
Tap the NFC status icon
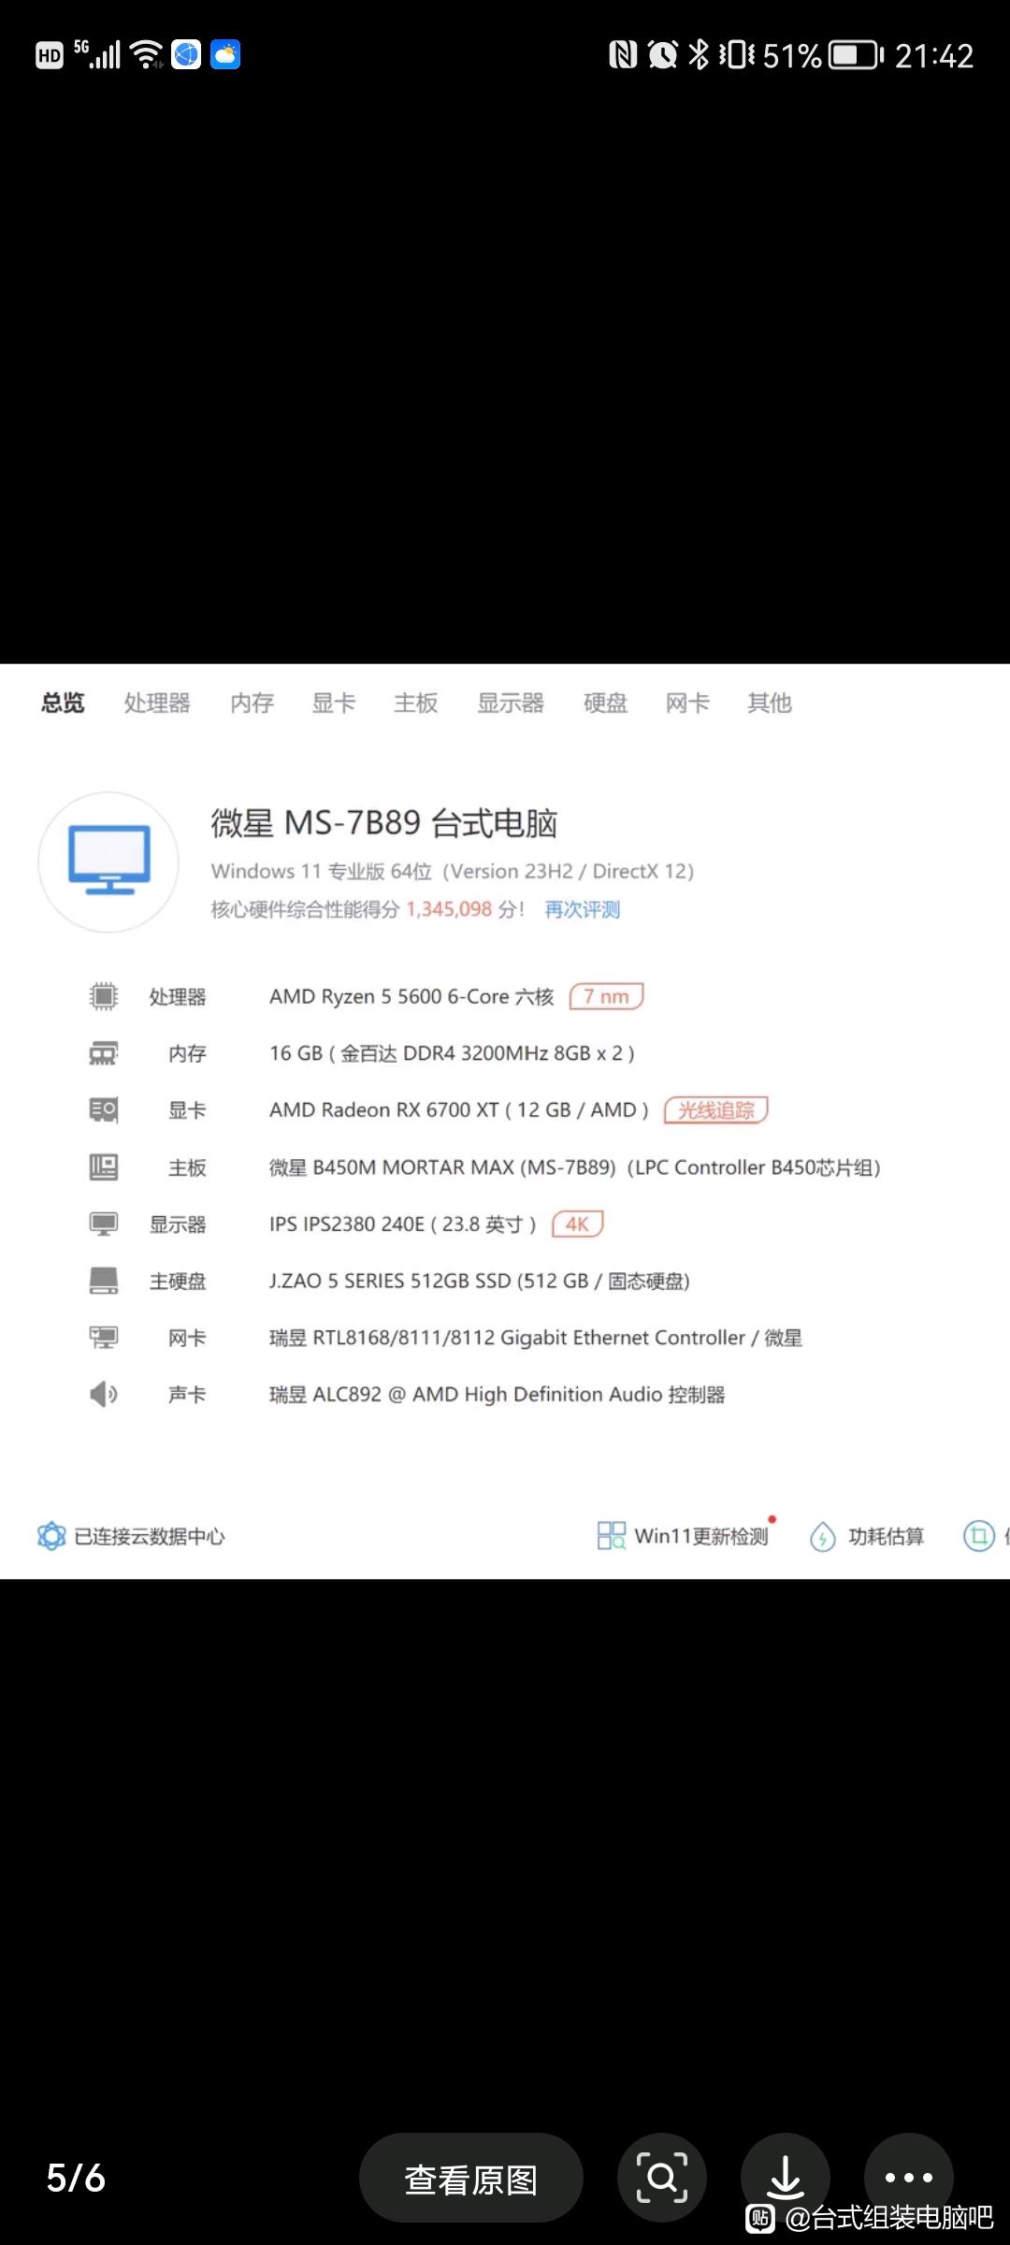(x=623, y=55)
